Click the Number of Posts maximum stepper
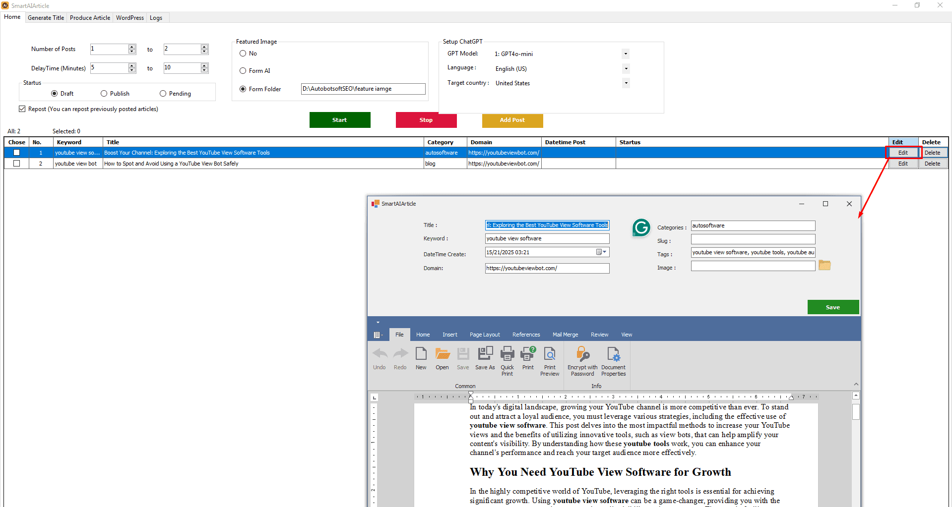The image size is (952, 507). coord(204,49)
